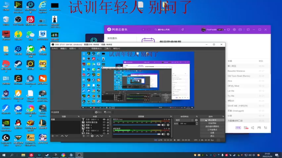The width and height of the screenshot is (282, 158).
Task: Toggle visibility of 文本 (GDI+) 2 source
Action: point(104,131)
